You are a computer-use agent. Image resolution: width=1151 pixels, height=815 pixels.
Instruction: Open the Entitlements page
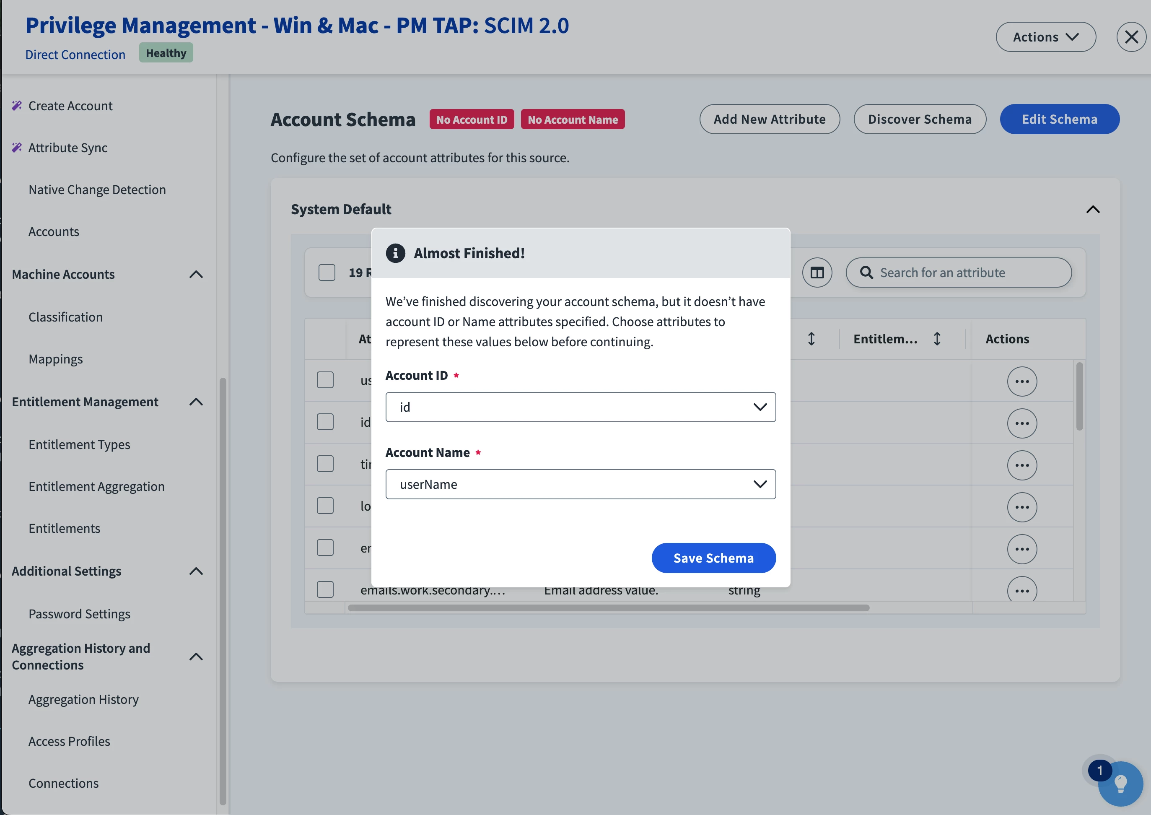click(64, 528)
